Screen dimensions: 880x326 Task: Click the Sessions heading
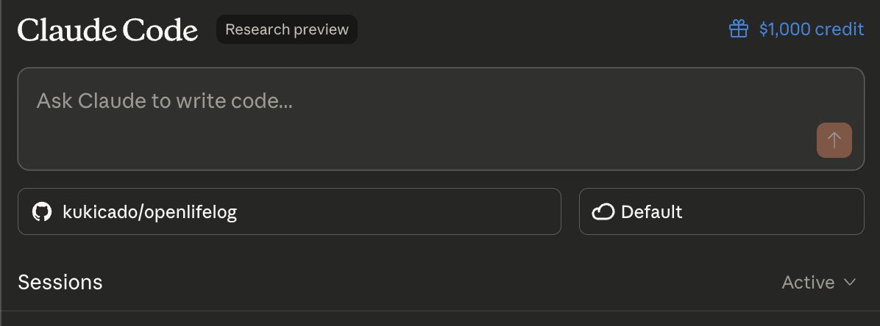point(60,283)
